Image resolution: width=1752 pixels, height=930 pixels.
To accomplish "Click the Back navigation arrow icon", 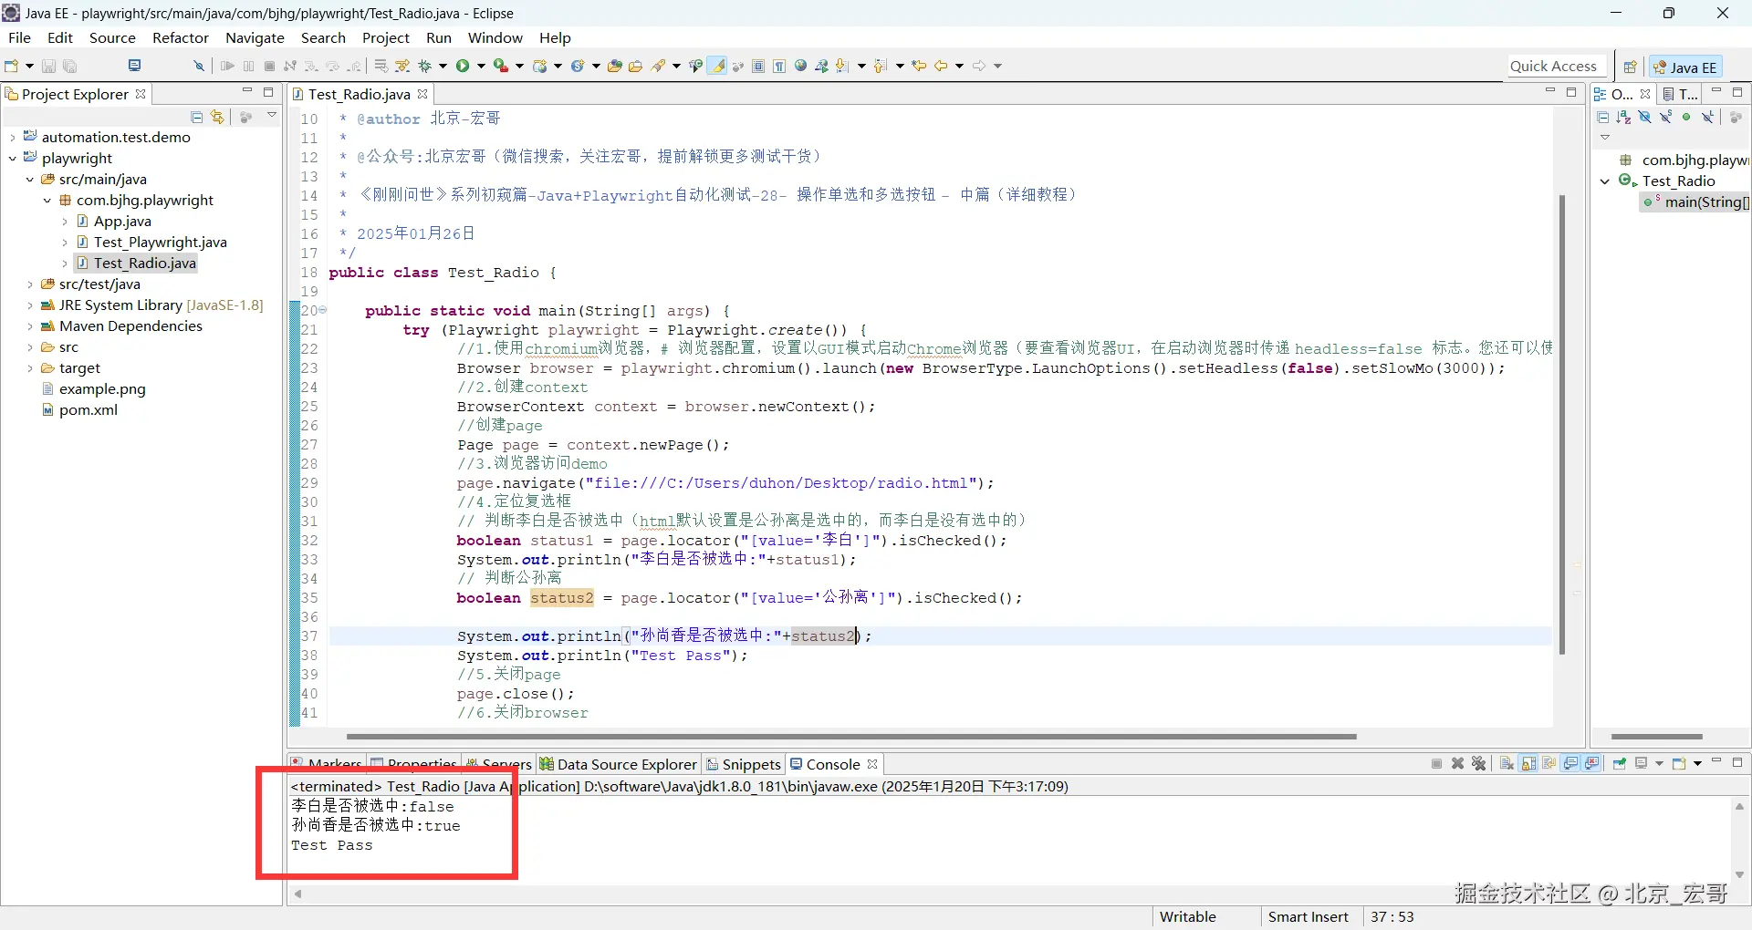I will 941,66.
